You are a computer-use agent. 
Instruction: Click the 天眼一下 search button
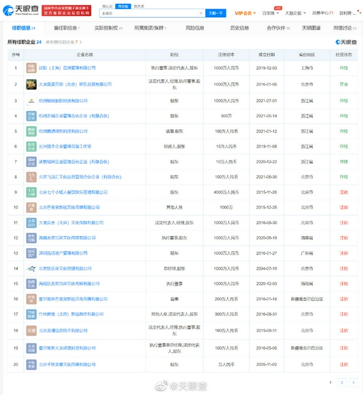(216, 13)
